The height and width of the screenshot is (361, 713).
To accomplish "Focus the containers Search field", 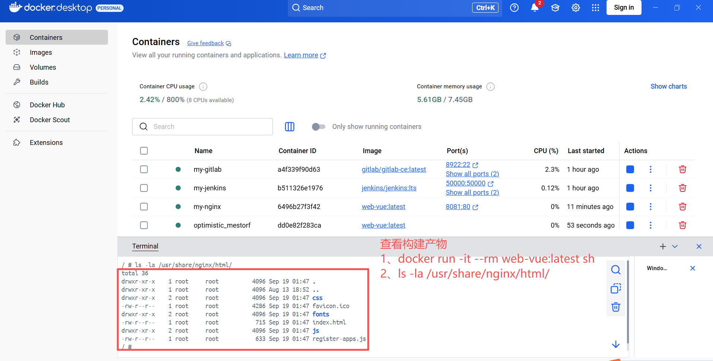I will coord(203,127).
